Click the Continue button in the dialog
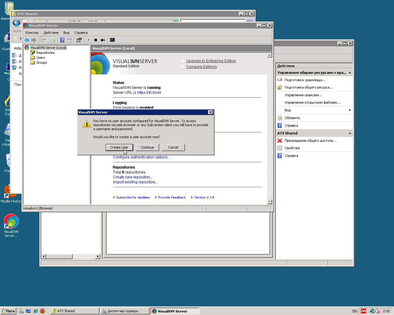Viewport: 394px width, 315px height. coord(147,147)
